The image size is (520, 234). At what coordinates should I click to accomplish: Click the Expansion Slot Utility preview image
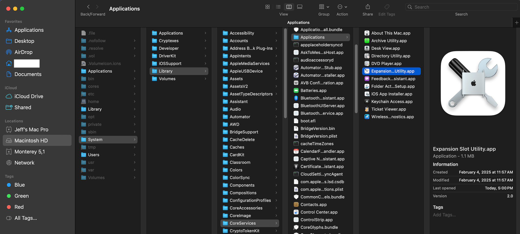pyautogui.click(x=473, y=83)
